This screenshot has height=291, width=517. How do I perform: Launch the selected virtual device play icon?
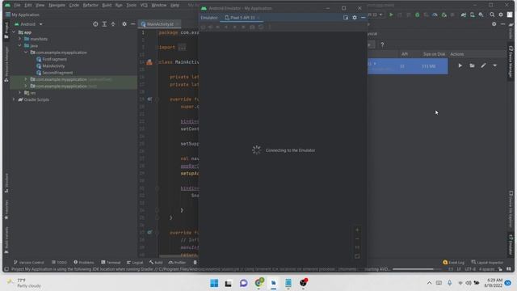pos(460,65)
